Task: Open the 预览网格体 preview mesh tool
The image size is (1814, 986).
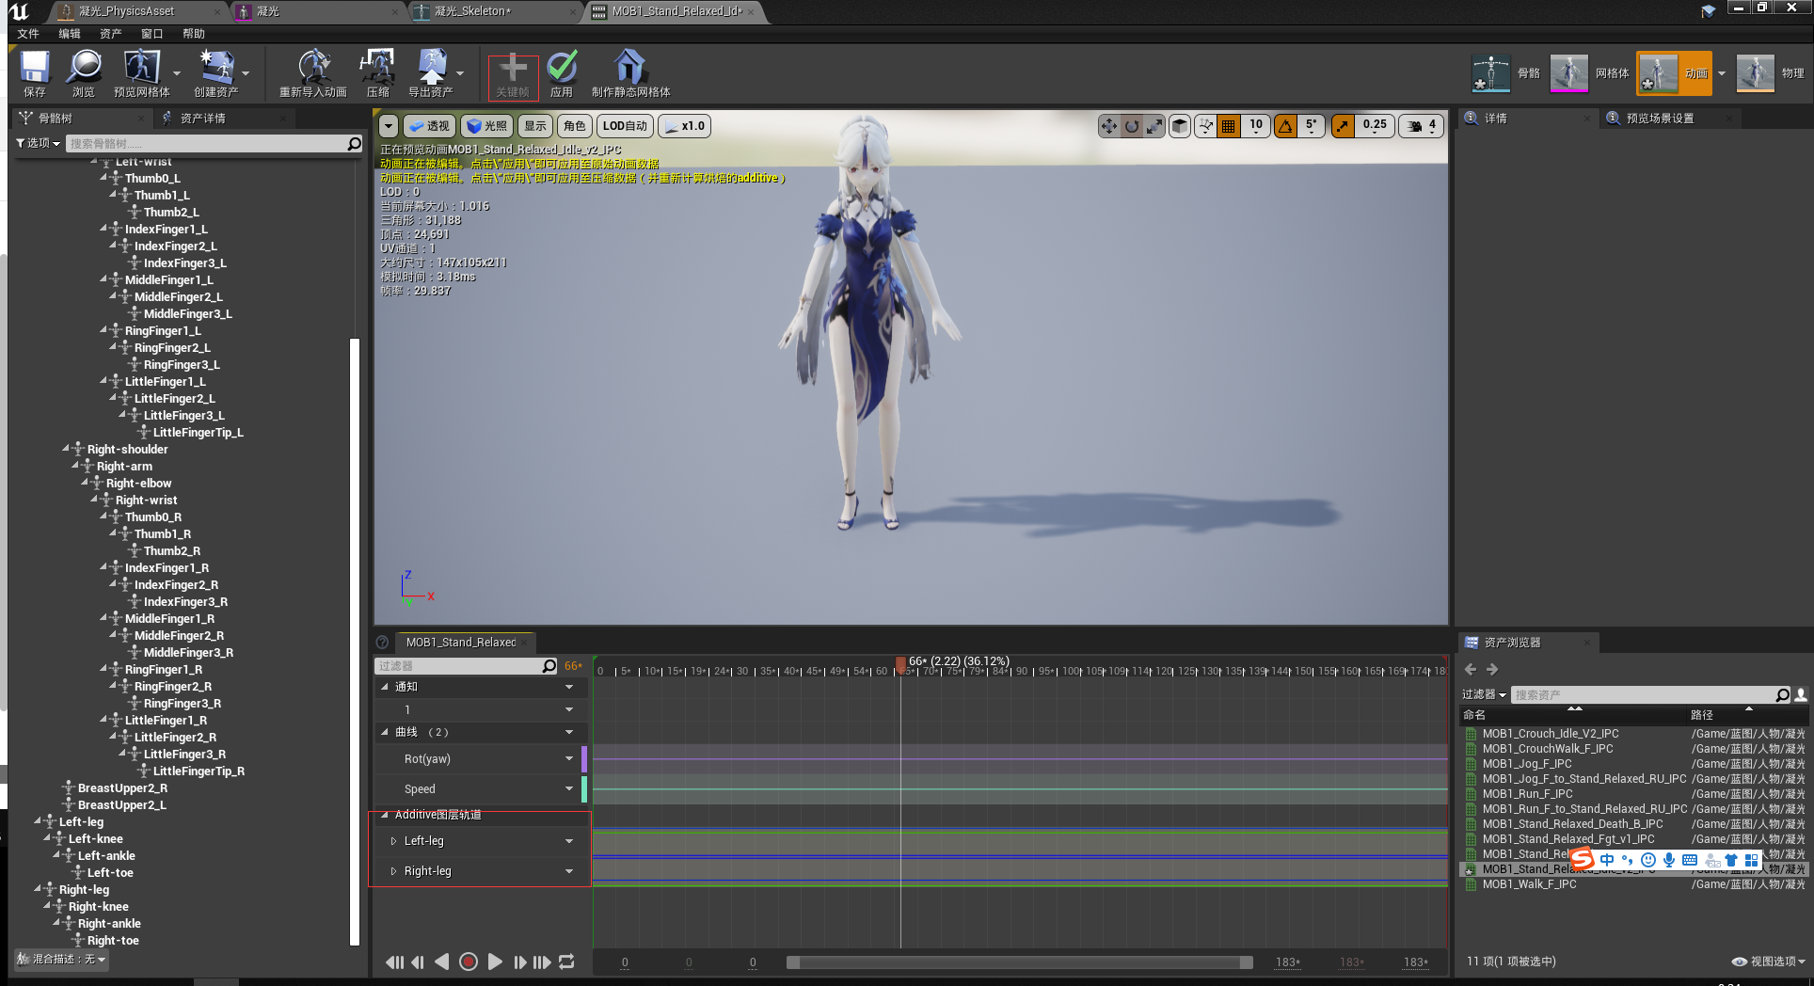Action: pos(141,73)
